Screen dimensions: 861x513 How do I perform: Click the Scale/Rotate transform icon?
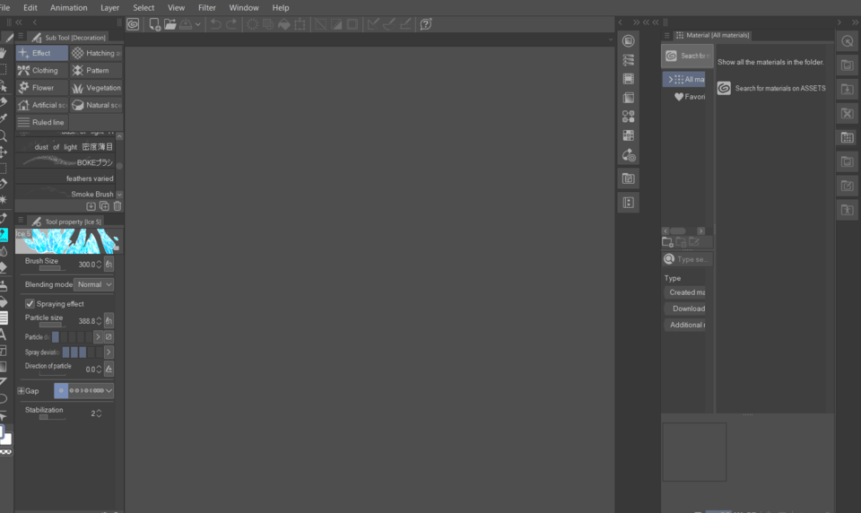point(300,24)
